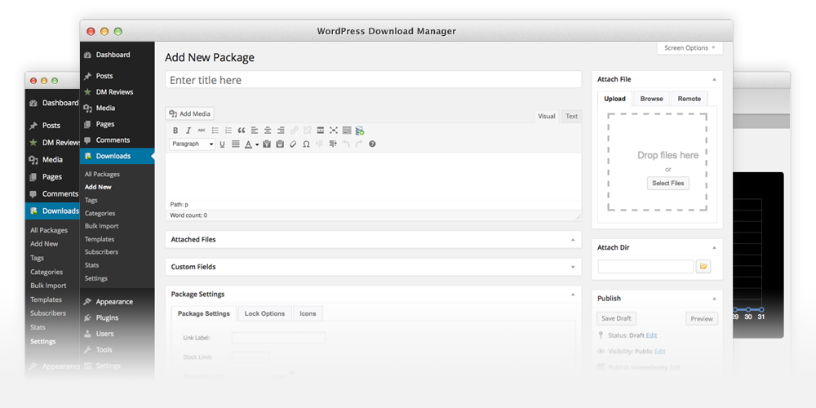Image resolution: width=816 pixels, height=408 pixels.
Task: Align text to center
Action: (x=268, y=131)
